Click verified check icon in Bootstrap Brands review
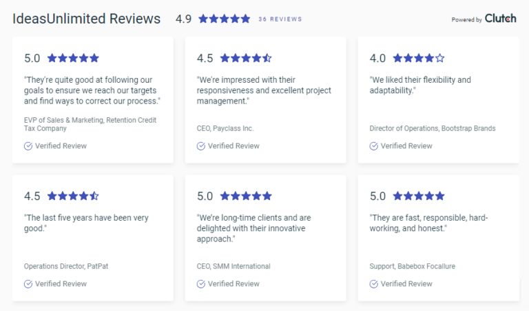529x311 pixels. click(374, 146)
